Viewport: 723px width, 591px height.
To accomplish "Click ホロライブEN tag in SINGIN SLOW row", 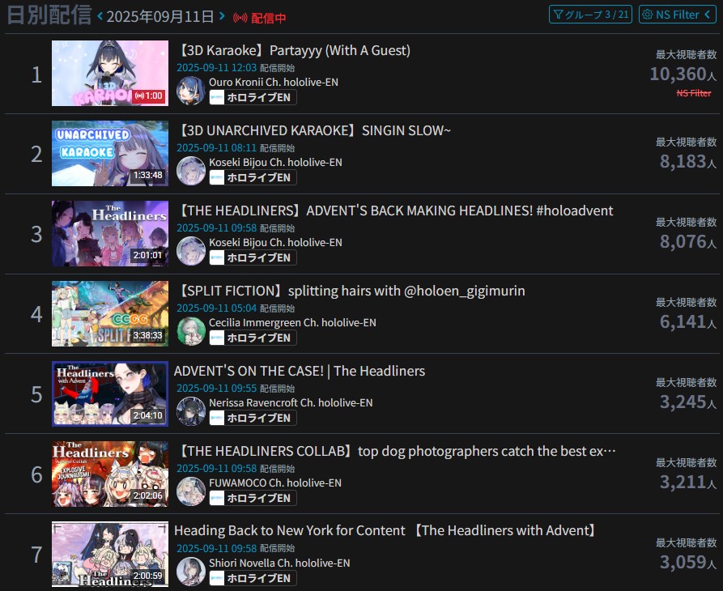I will pos(253,177).
